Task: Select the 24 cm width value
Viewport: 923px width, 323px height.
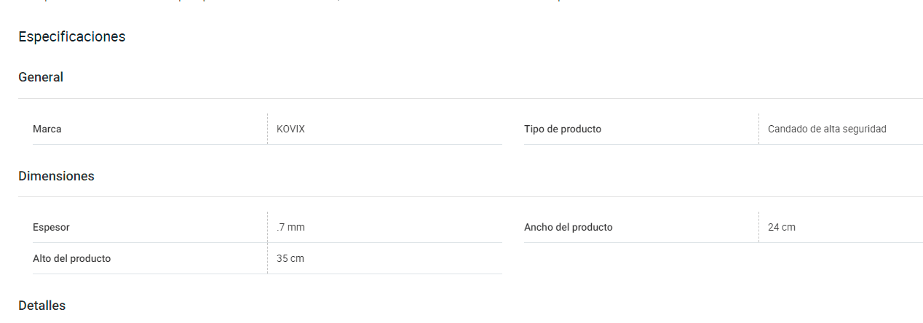Action: pyautogui.click(x=782, y=227)
